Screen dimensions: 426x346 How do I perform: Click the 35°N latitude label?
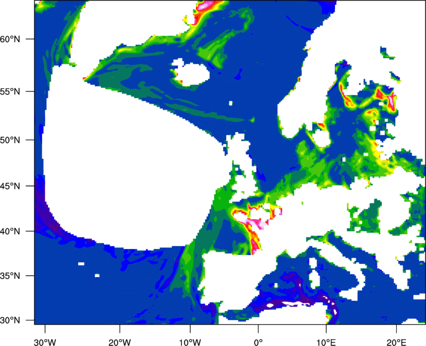pyautogui.click(x=10, y=276)
